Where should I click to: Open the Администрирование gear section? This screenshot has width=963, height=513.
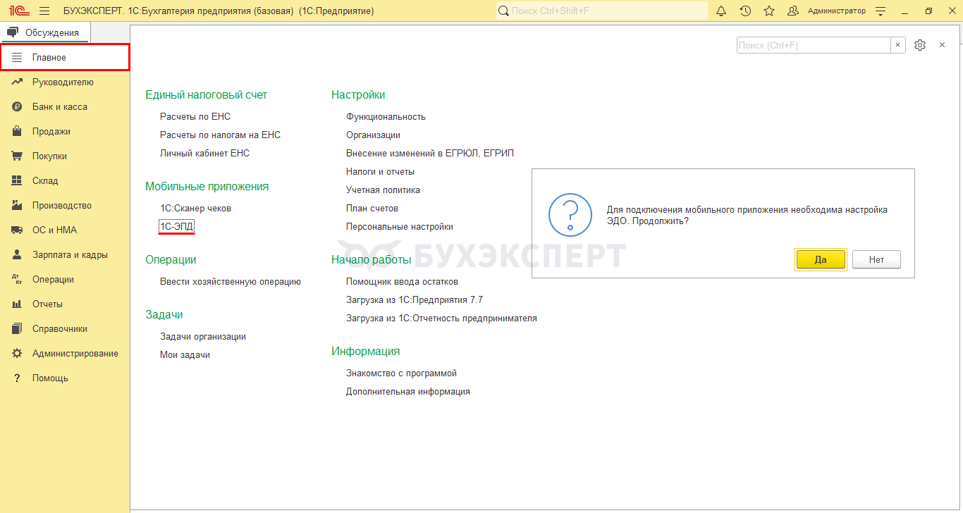[x=18, y=354]
